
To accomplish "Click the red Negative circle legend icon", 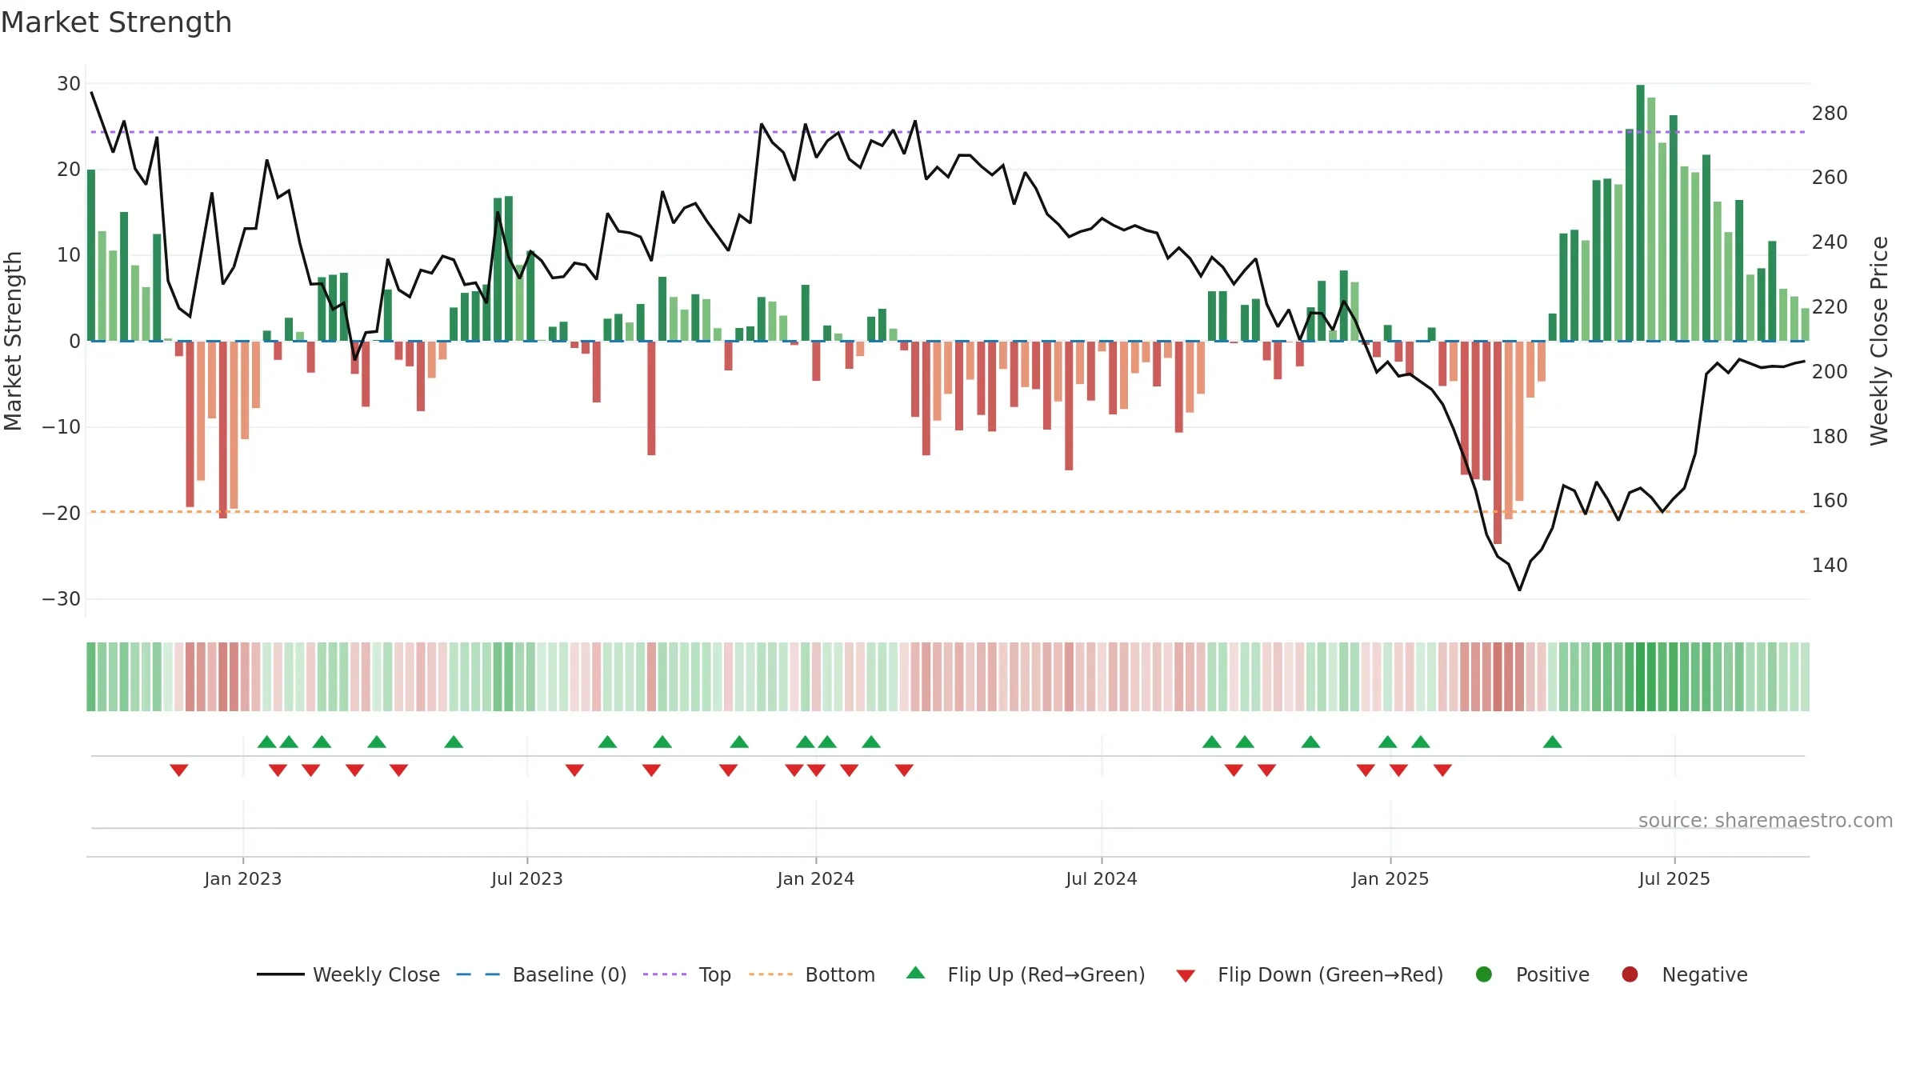I will click(x=1630, y=974).
